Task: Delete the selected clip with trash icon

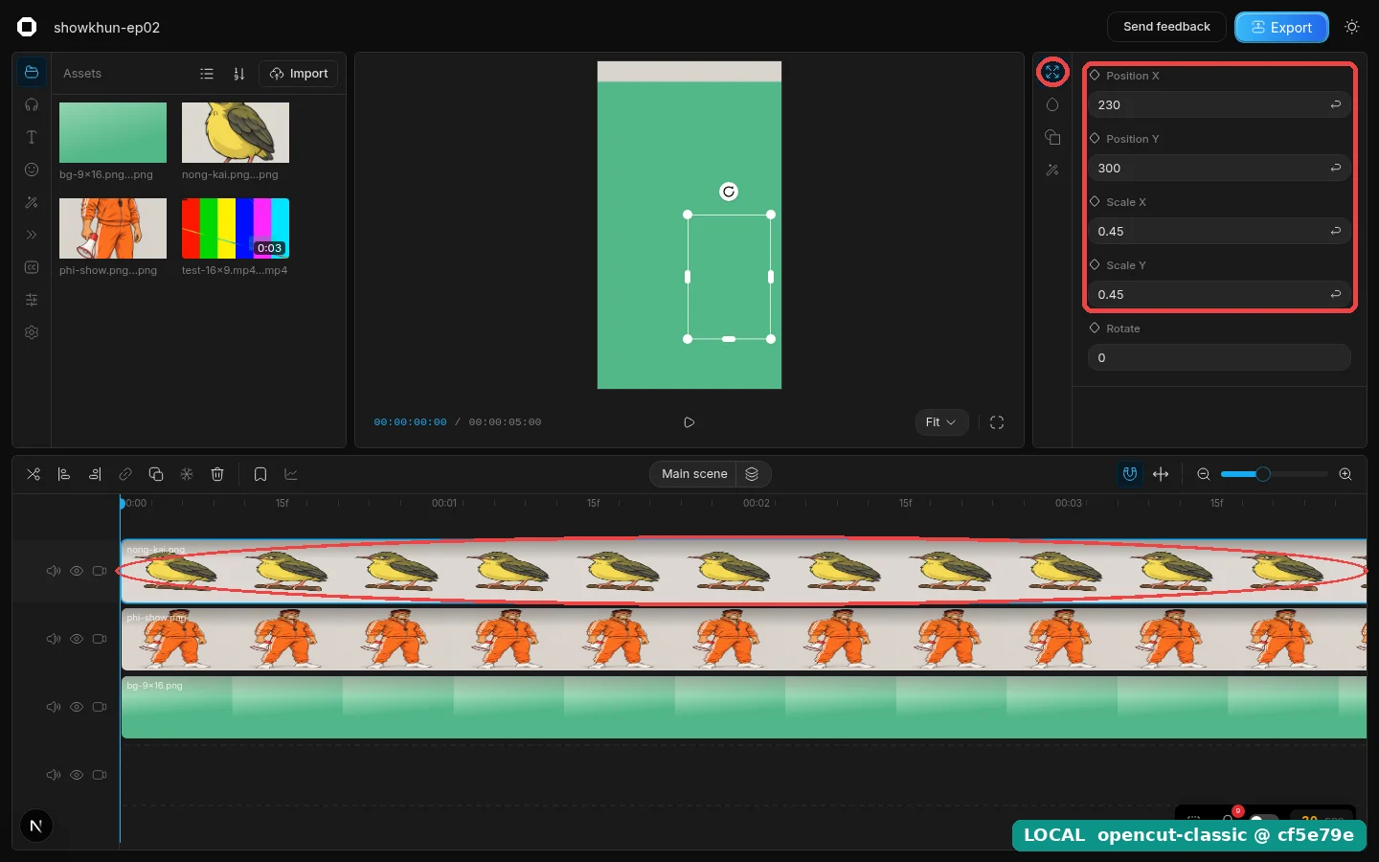Action: [217, 474]
